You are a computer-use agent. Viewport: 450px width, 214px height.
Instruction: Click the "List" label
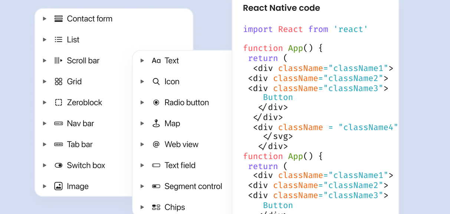(x=73, y=40)
